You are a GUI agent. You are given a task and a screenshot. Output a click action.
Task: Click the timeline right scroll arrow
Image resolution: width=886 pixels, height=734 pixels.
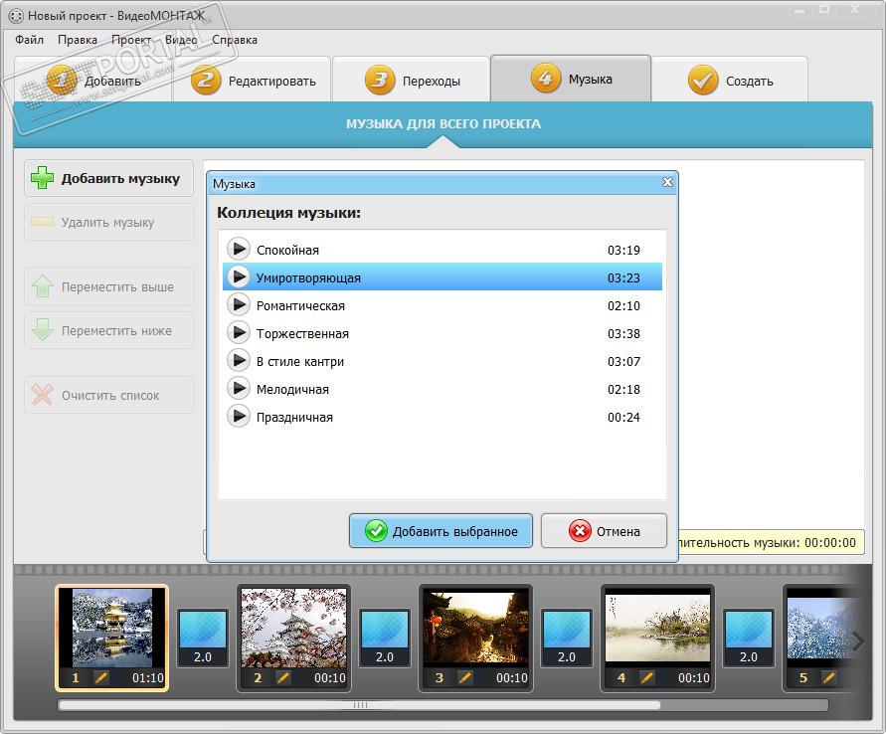(858, 642)
